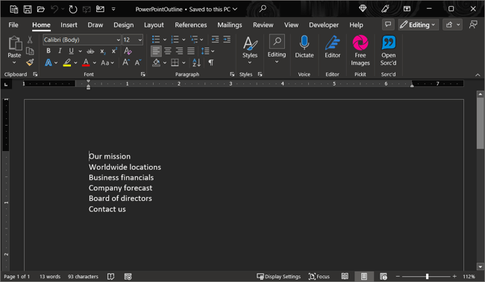Open the font size 12 dropdown
The height and width of the screenshot is (282, 485).
click(x=140, y=39)
